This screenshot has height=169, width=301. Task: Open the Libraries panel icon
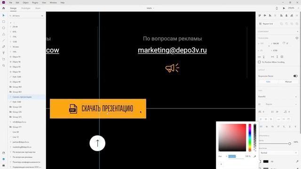point(3,153)
